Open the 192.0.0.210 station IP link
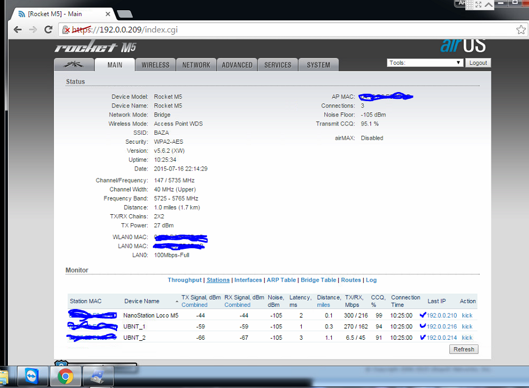 click(x=442, y=315)
